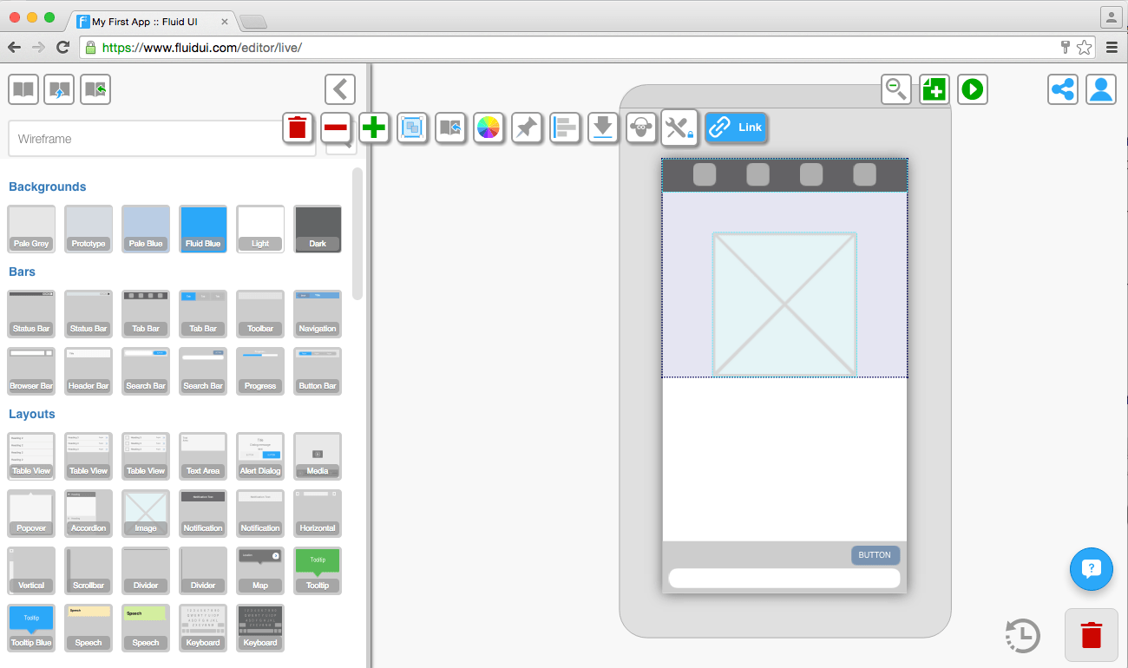Click the save-to-library book icon in the widget toolbar
Image resolution: width=1128 pixels, height=668 pixels.
tap(450, 128)
